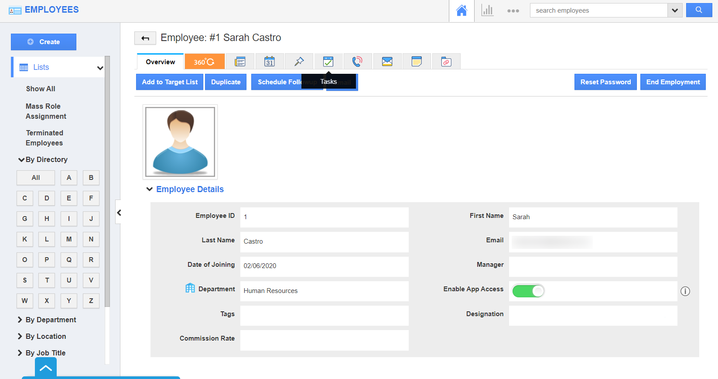Filter directory by letter P
This screenshot has width=718, height=379.
tap(47, 260)
